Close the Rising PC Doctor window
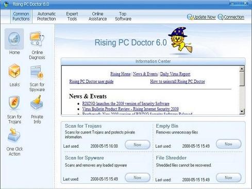 [245, 3]
